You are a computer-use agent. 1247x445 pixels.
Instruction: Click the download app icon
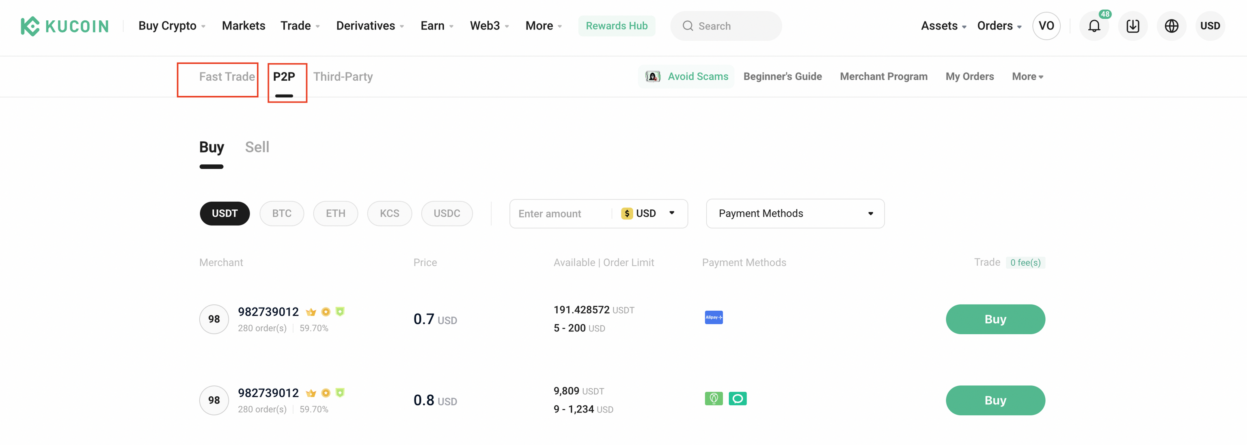click(1133, 26)
